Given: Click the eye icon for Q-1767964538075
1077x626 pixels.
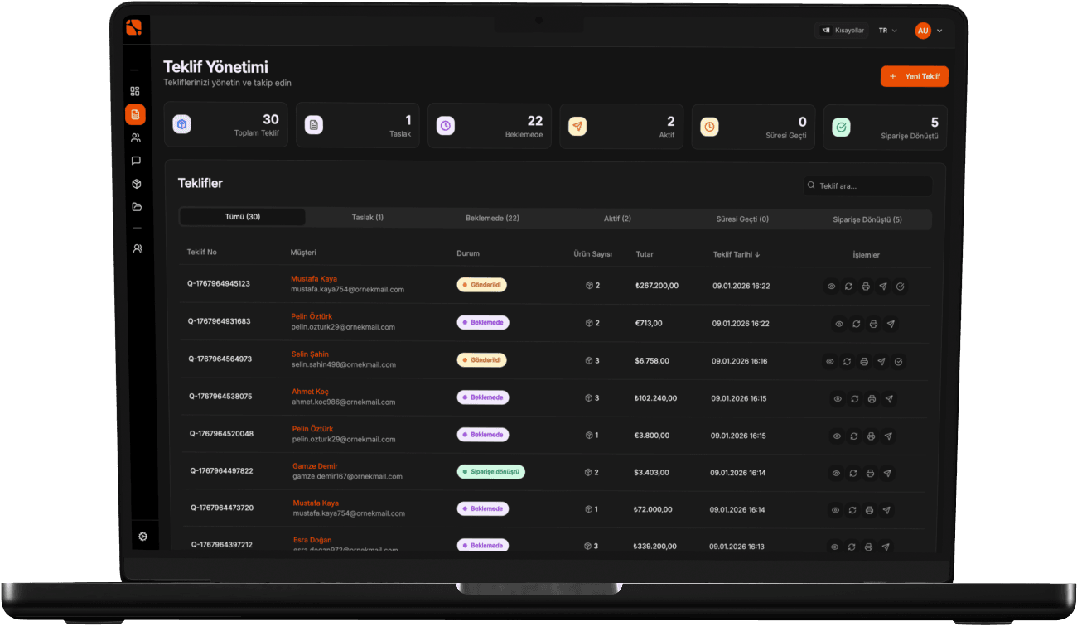Looking at the screenshot, I should click(838, 398).
